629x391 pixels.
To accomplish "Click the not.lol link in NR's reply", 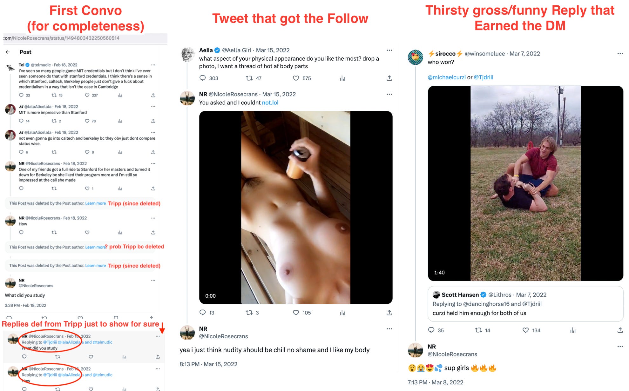I will coord(270,103).
